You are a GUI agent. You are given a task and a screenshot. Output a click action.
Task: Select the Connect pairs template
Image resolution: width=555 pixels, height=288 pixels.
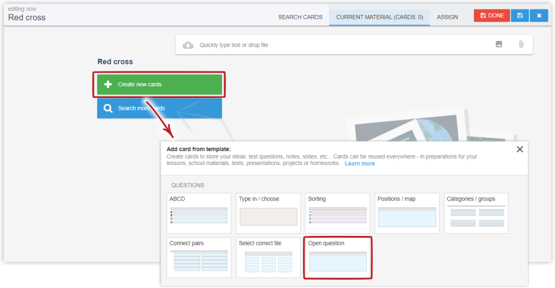coord(199,258)
